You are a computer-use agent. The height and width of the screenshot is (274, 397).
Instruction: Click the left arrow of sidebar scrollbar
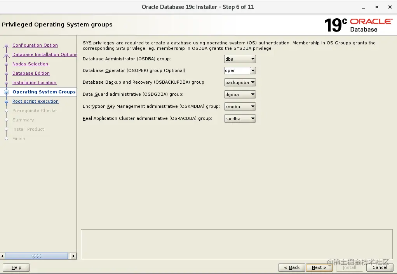coord(3,256)
